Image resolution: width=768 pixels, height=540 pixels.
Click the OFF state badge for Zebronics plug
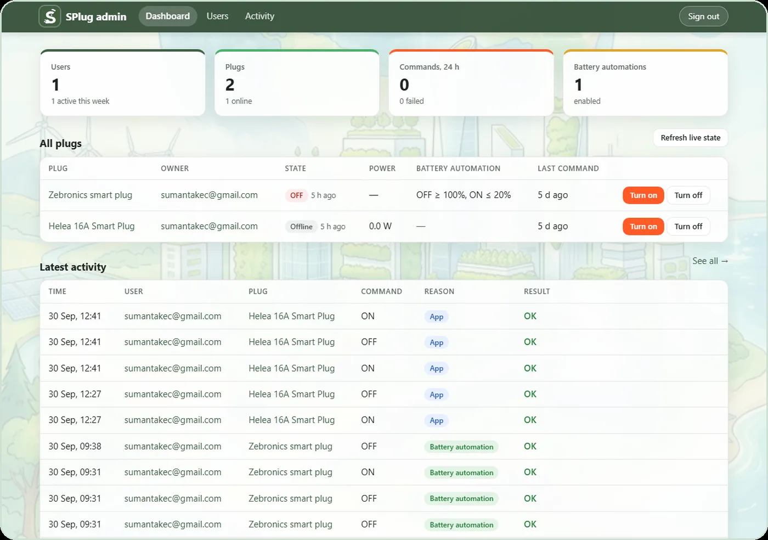(296, 195)
